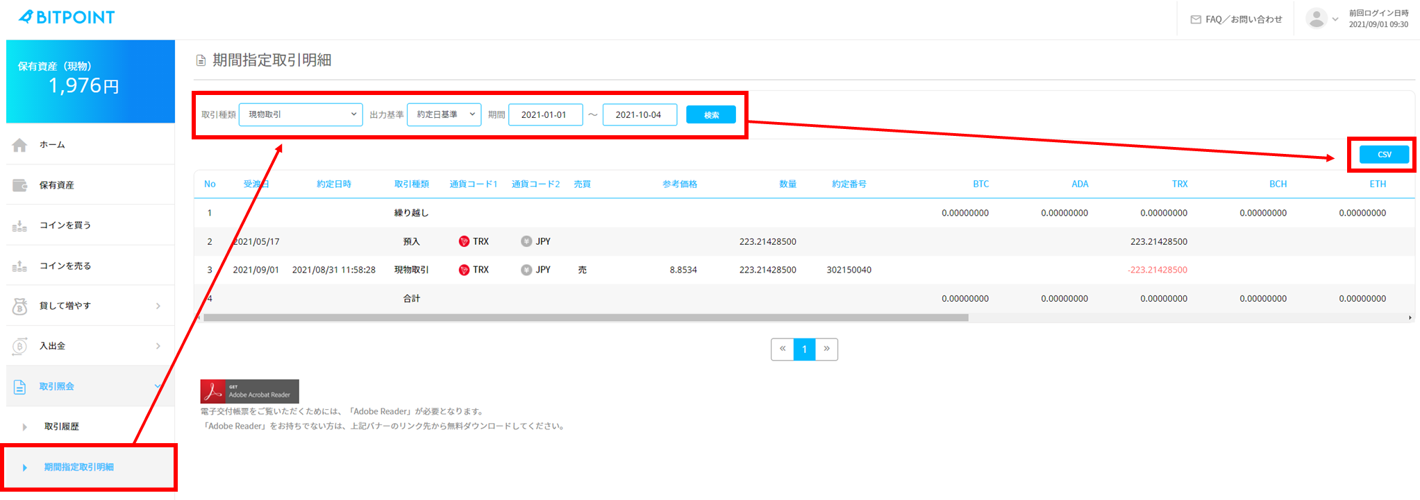Image resolution: width=1420 pixels, height=500 pixels.
Task: Click the 売買 column header
Action: point(582,184)
